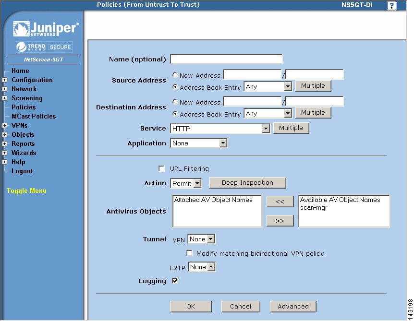Focus the Name (optional) field
The width and height of the screenshot is (414, 321).
[226, 59]
